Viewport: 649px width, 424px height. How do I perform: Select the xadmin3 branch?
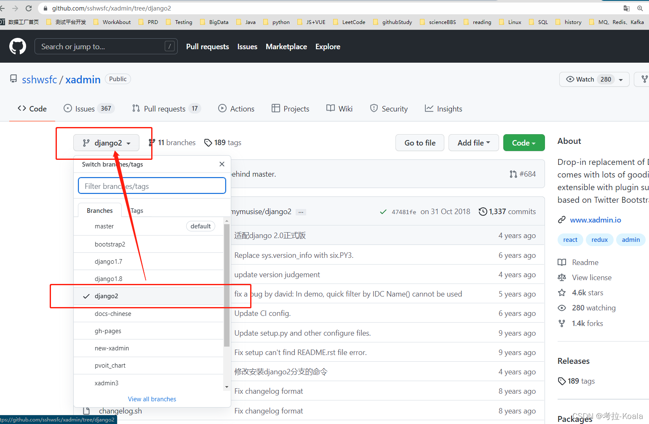click(x=149, y=383)
